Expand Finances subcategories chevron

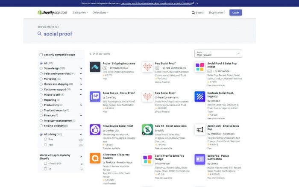coord(81,116)
